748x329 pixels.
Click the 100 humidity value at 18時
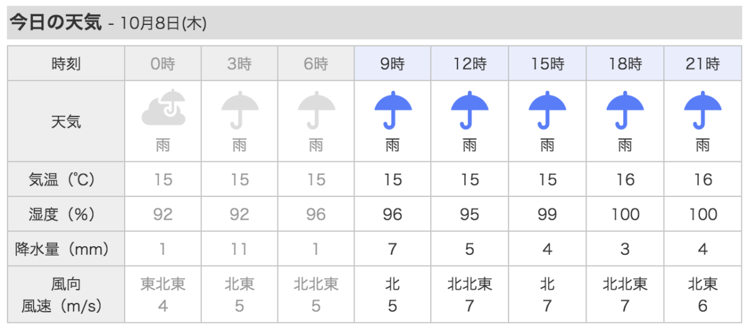click(x=625, y=215)
